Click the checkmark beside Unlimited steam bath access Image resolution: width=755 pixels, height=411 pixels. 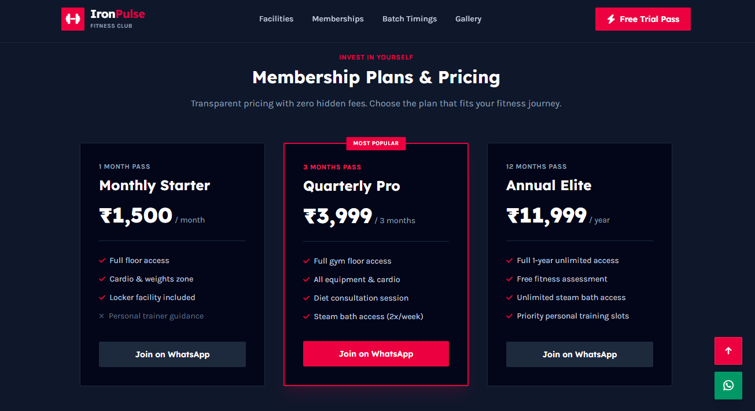click(x=510, y=298)
